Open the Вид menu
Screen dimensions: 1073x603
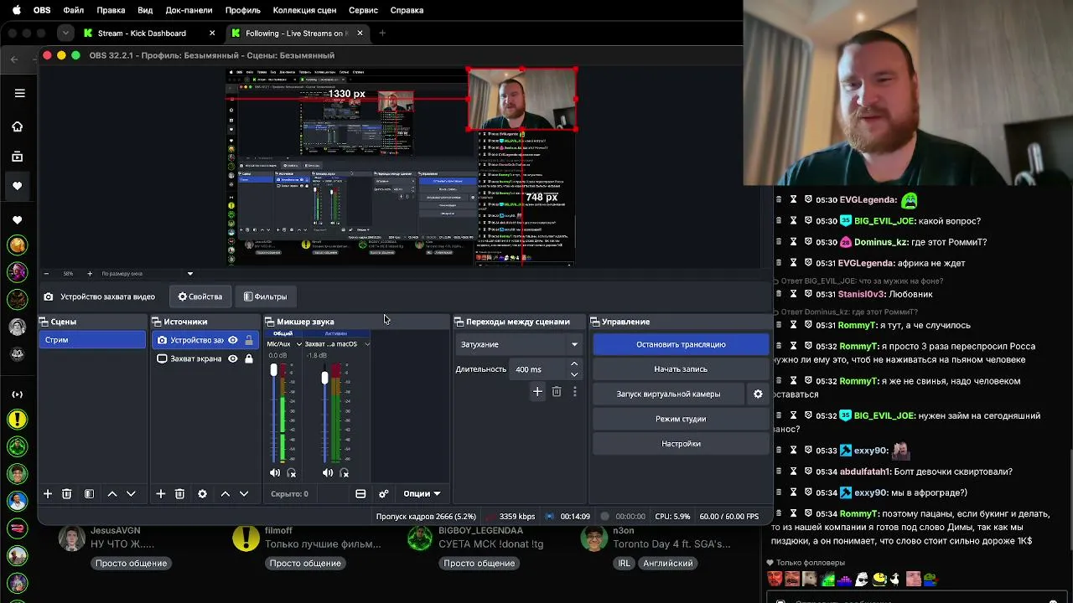145,10
